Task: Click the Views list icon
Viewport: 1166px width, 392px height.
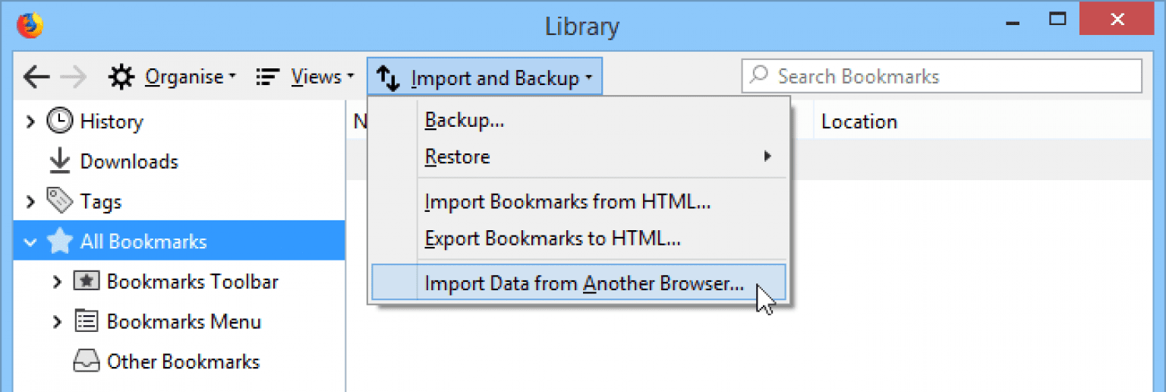Action: 267,77
